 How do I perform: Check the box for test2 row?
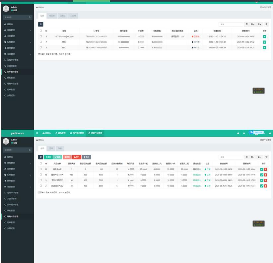[41, 47]
